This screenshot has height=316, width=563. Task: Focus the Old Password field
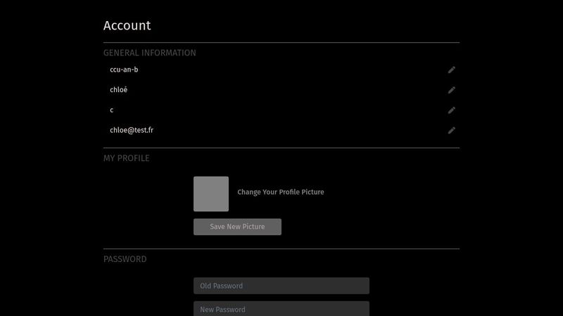point(281,286)
